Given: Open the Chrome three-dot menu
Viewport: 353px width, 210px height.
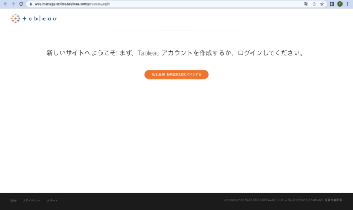Looking at the screenshot, I should click(347, 4).
